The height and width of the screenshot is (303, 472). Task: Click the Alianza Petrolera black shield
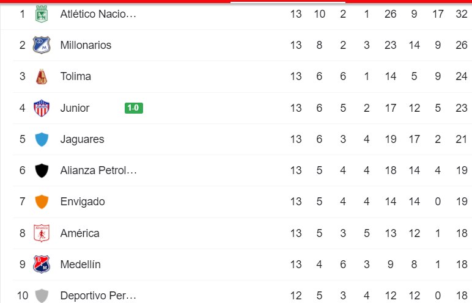coord(42,170)
